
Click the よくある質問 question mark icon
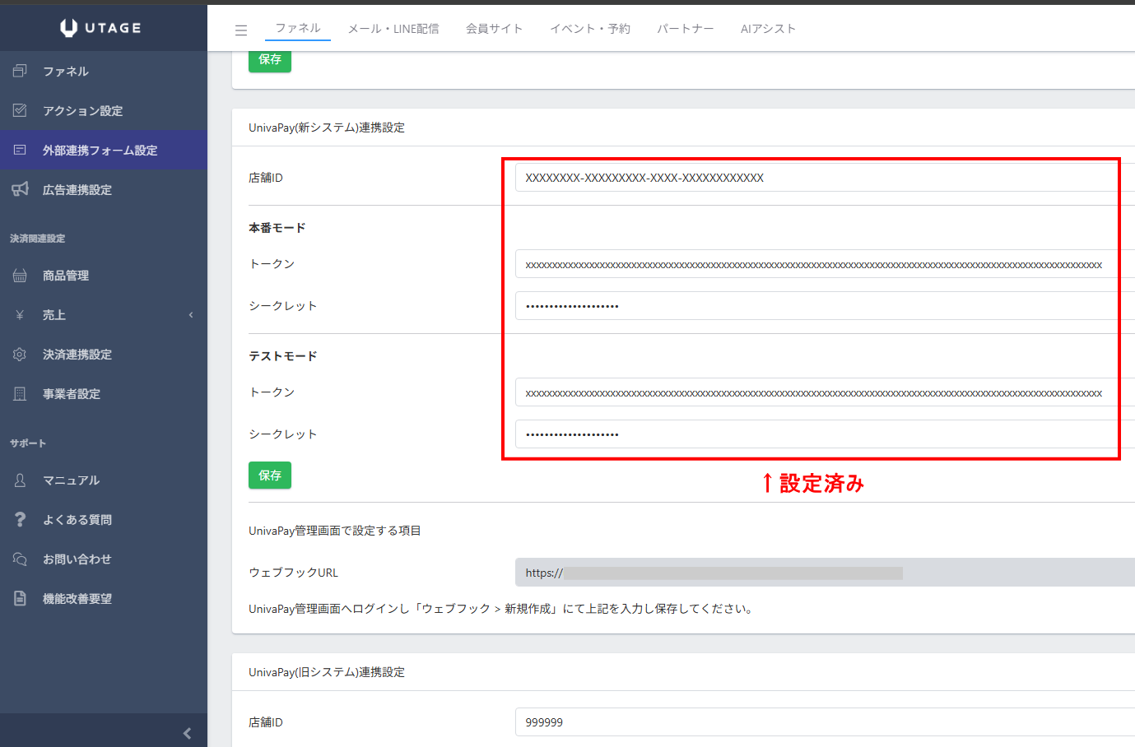21,520
